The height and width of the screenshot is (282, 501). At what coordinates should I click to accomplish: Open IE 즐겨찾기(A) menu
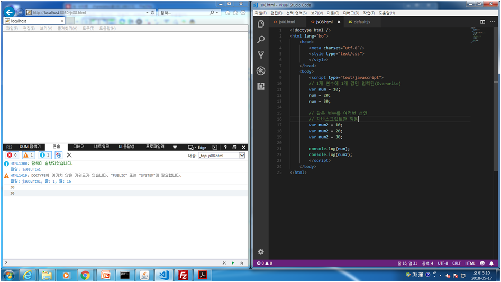(x=67, y=29)
